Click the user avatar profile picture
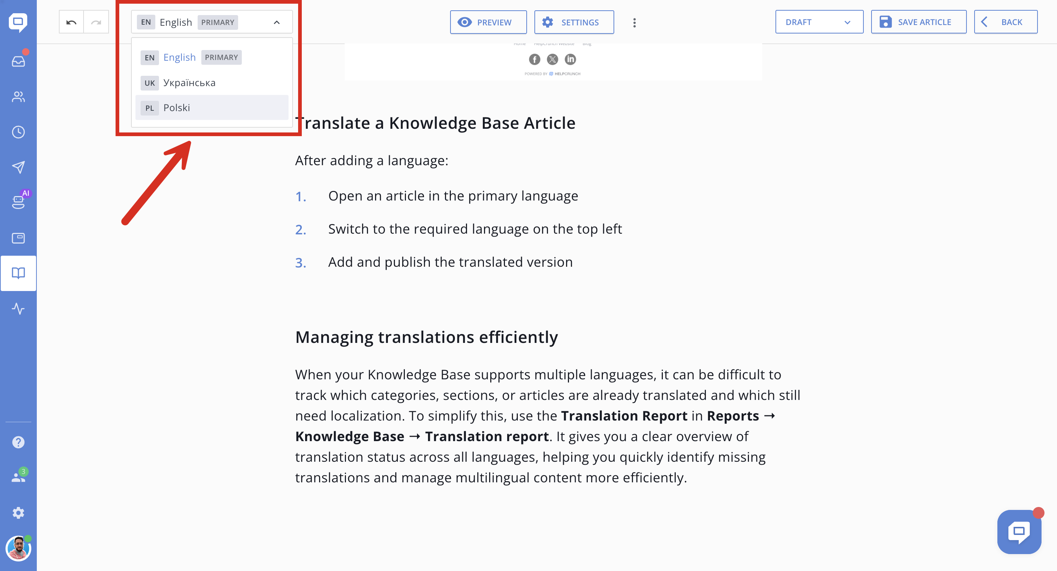Viewport: 1057px width, 571px height. pos(18,549)
